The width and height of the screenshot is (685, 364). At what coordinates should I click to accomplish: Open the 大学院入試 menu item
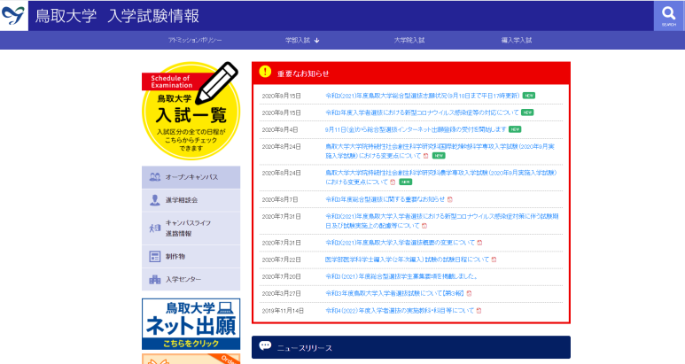point(409,40)
